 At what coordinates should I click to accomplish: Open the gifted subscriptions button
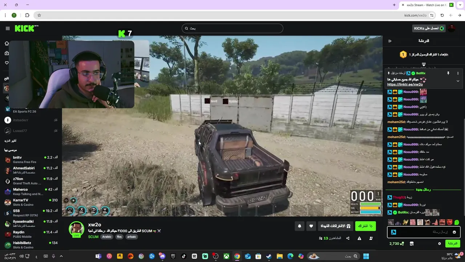tap(335, 226)
